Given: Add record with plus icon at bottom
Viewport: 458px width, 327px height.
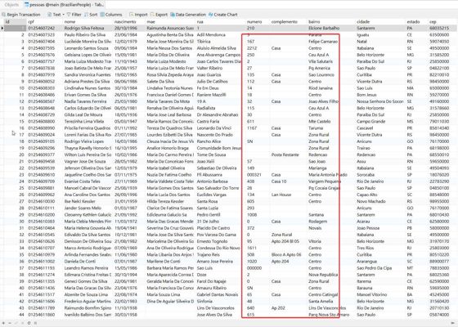Looking at the screenshot, I should pos(3,323).
